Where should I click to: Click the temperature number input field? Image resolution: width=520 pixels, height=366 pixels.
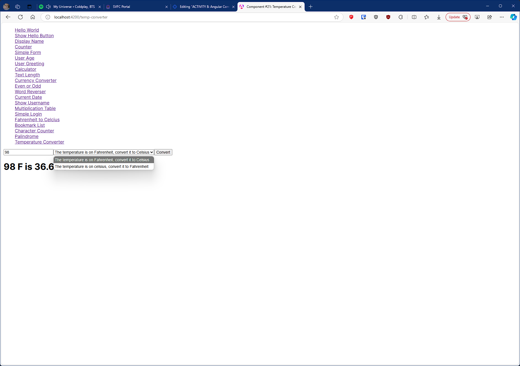(x=28, y=152)
